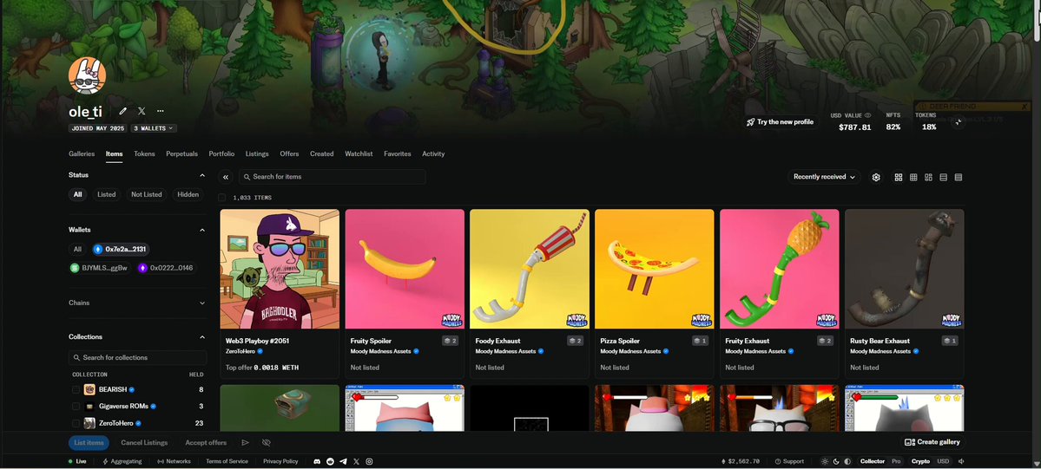The width and height of the screenshot is (1041, 469).
Task: Open the Tokens tab
Action: pyautogui.click(x=144, y=154)
